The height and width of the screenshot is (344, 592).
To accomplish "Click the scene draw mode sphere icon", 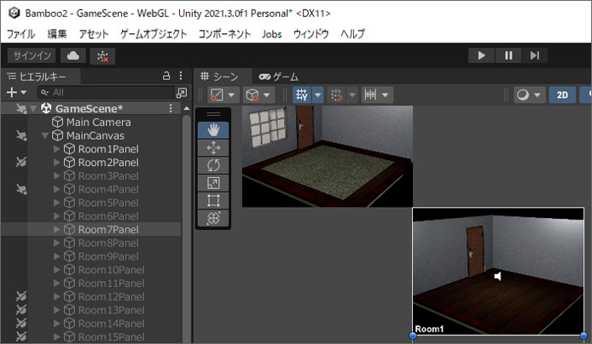I will point(523,95).
